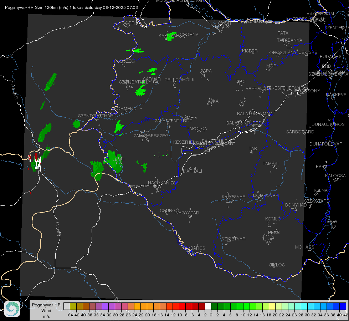Click the TAB town label

point(253,148)
